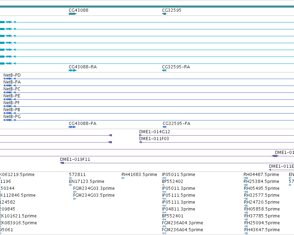The image size is (294, 235).
Task: Click the NetB-PF protein label
Action: point(12,103)
